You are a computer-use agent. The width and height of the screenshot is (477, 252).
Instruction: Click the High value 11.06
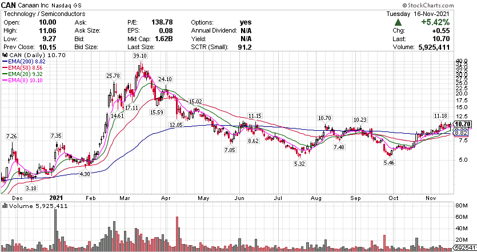click(x=48, y=31)
